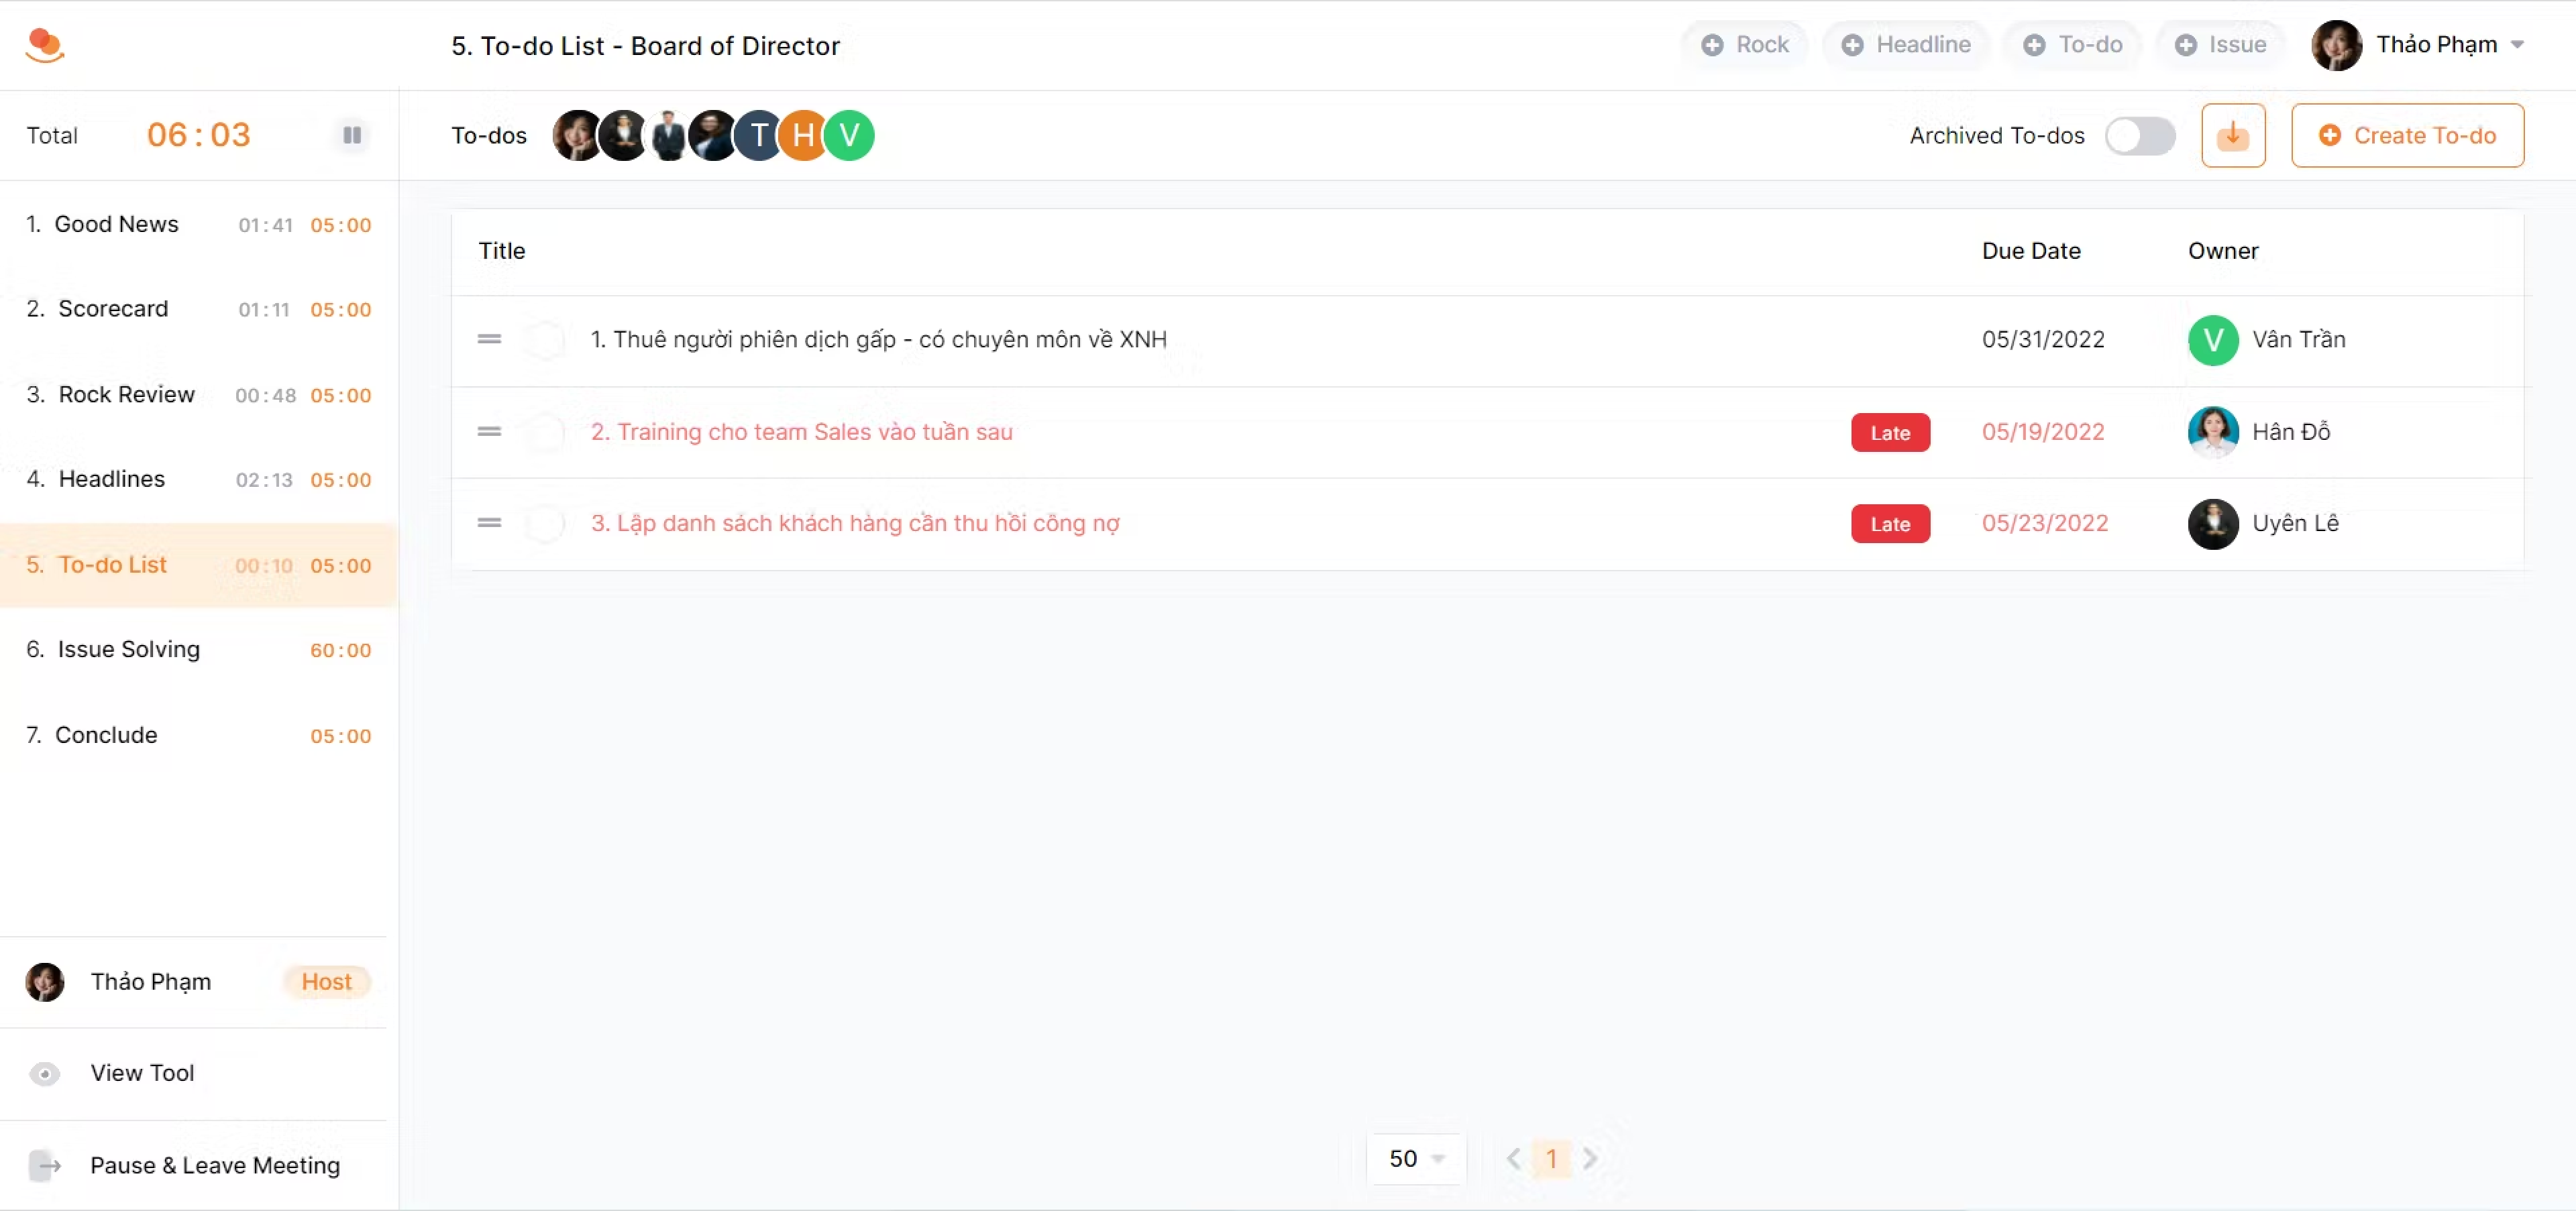Open the Scorecard agenda section
Viewport: 2576px width, 1211px height.
pos(113,308)
